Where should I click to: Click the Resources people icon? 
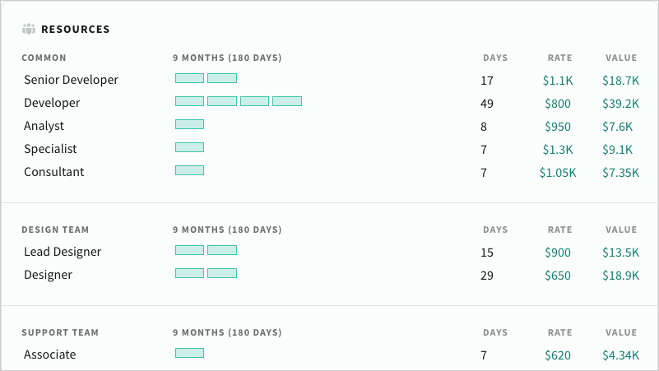29,30
